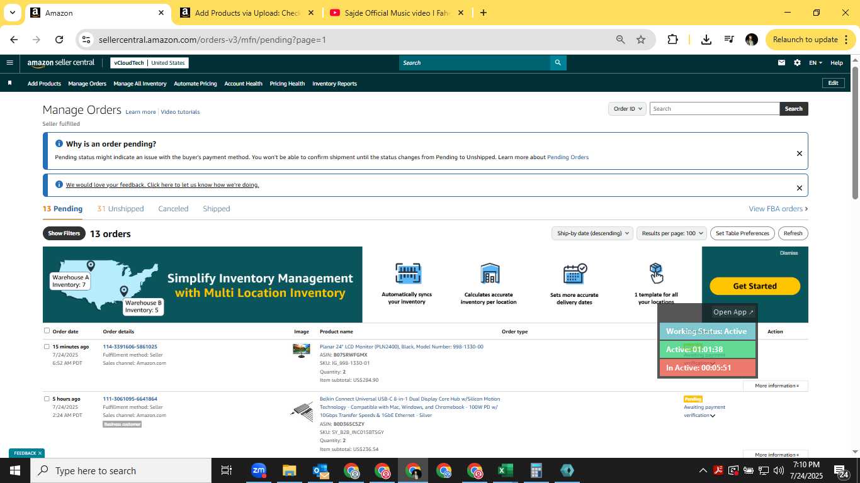Click the yellow Get Started button
This screenshot has height=483, width=860.
tap(755, 286)
